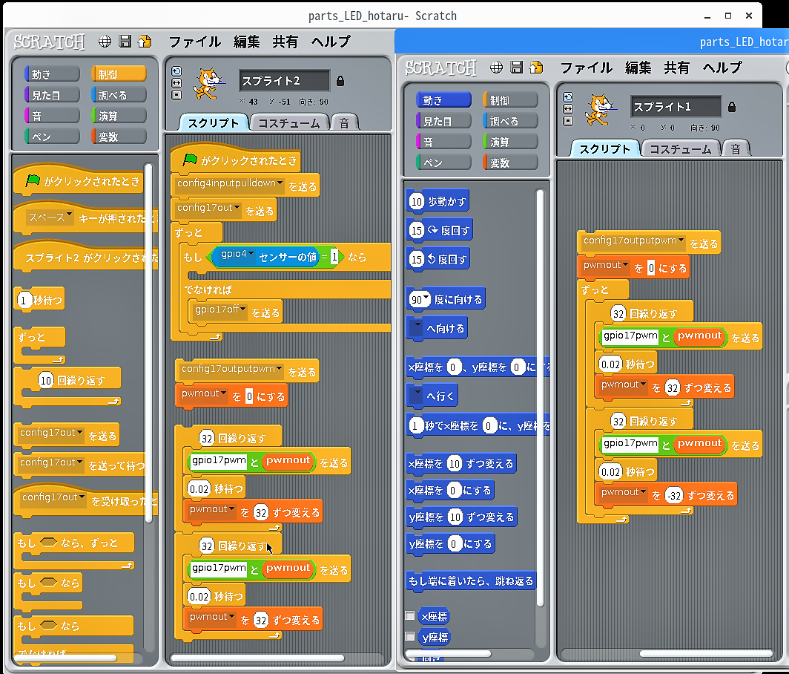Click vertical scrollbar of right motion palette
Image resolution: width=789 pixels, height=674 pixels.
coord(540,398)
